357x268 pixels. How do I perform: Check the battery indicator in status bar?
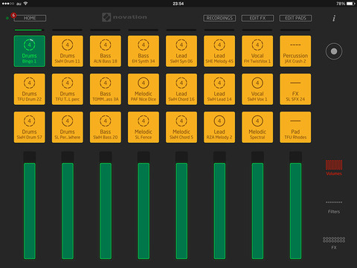351,4
